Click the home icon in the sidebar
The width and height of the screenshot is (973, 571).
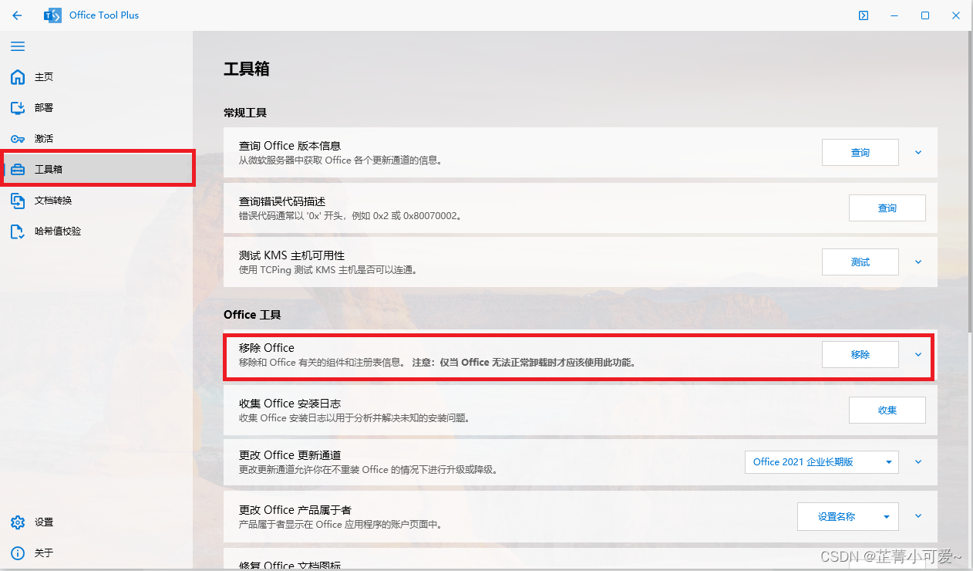click(x=18, y=77)
